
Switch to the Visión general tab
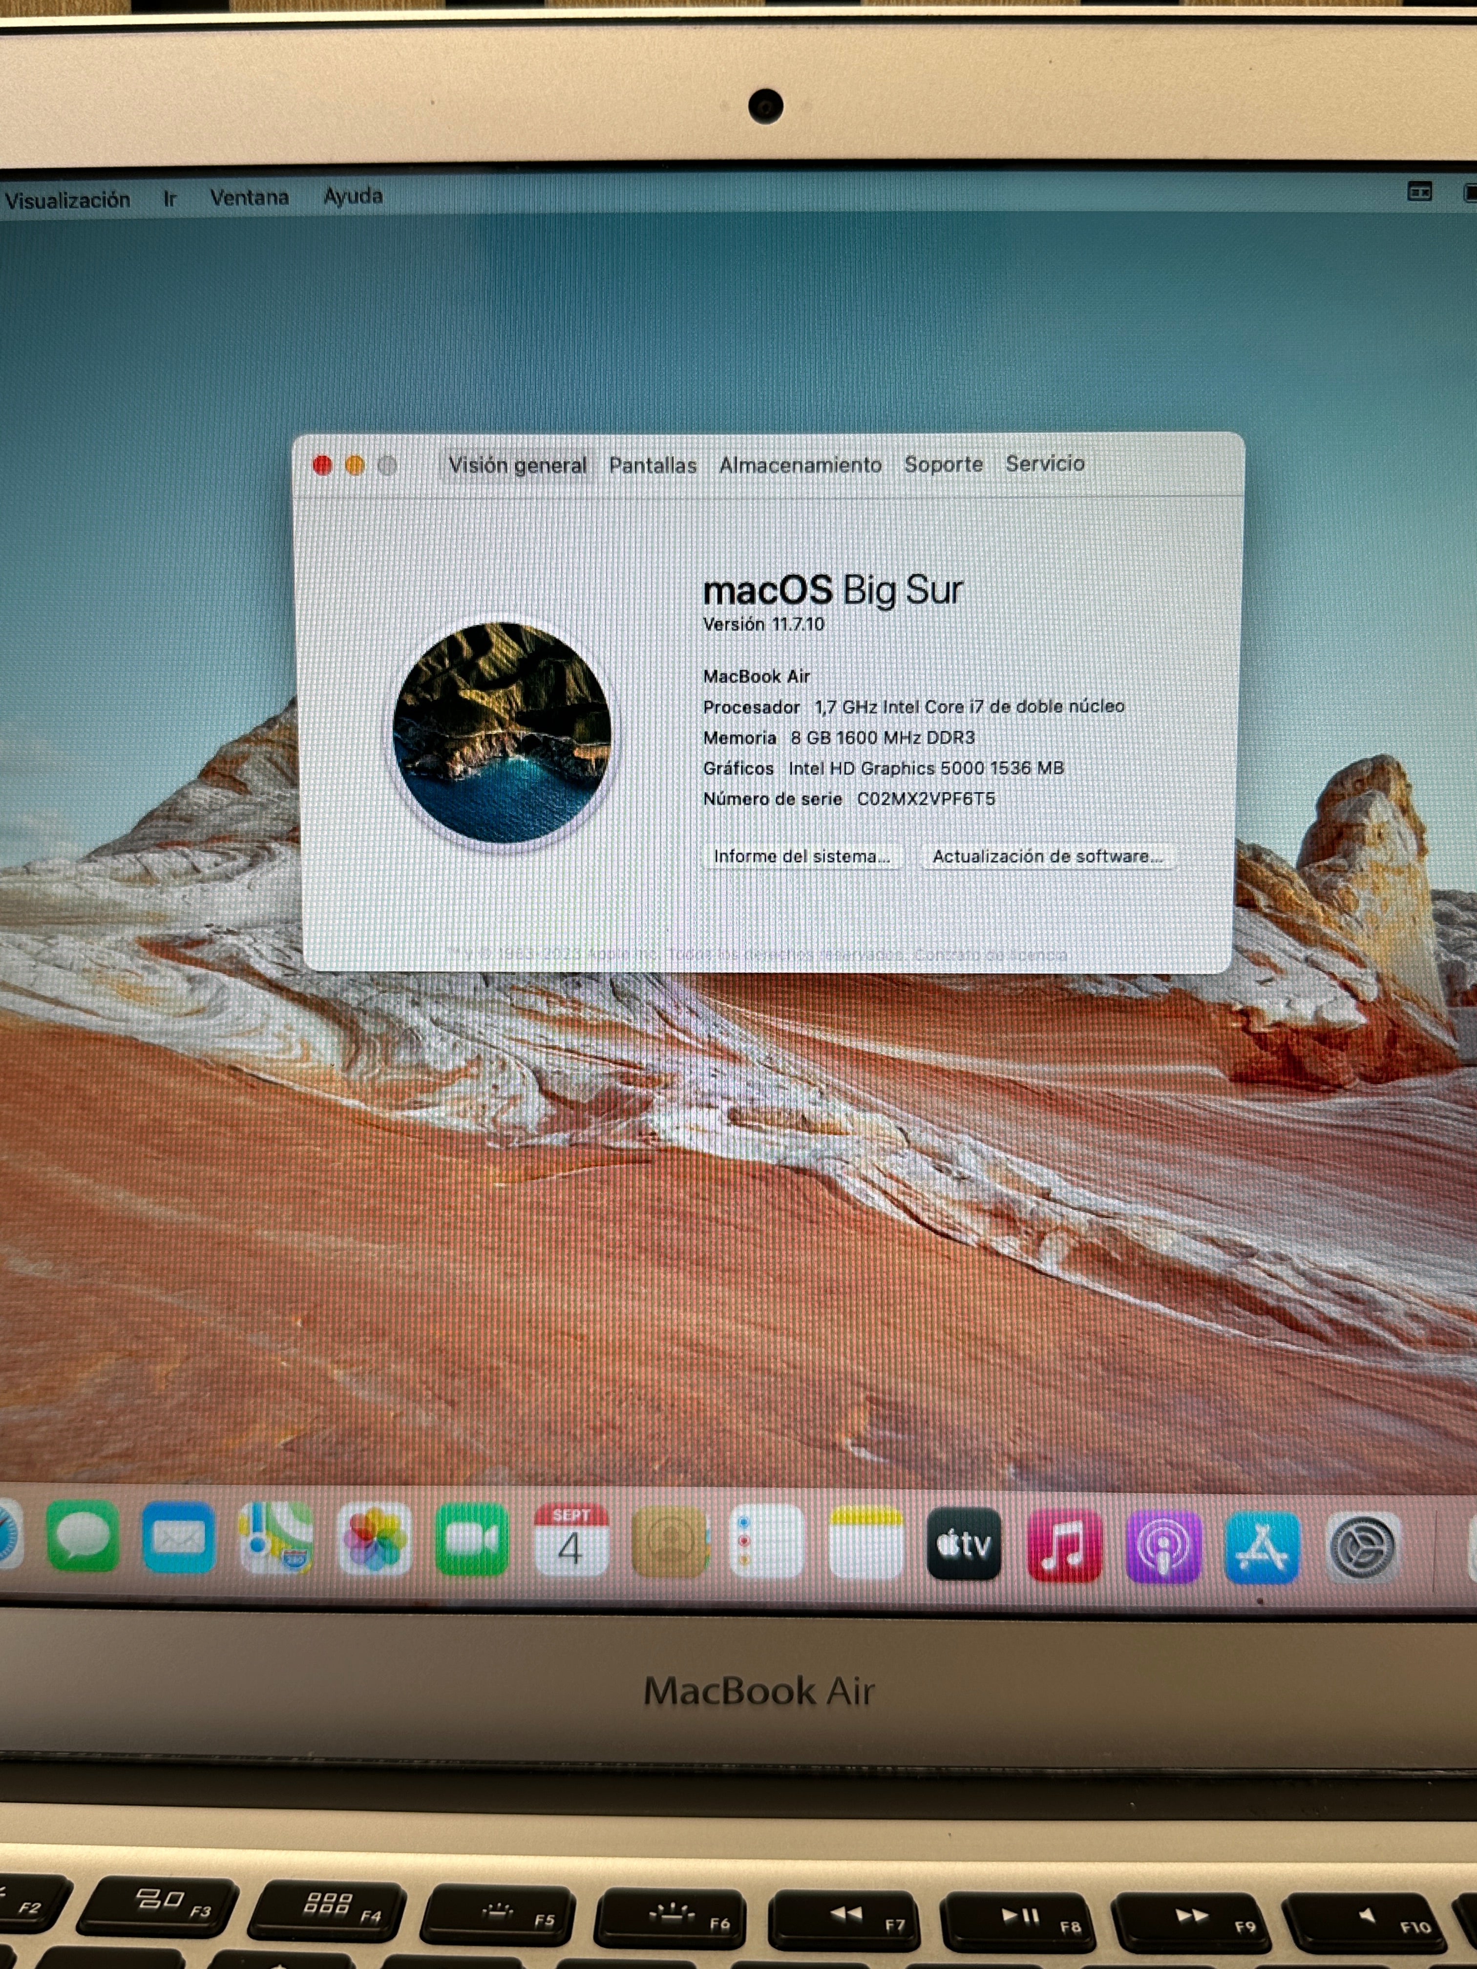pos(517,465)
